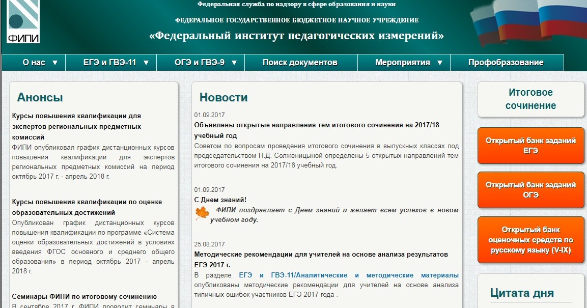Viewport: 587px width, 308px height.
Task: Expand the Мероприятия dropdown arrow
Action: click(440, 63)
